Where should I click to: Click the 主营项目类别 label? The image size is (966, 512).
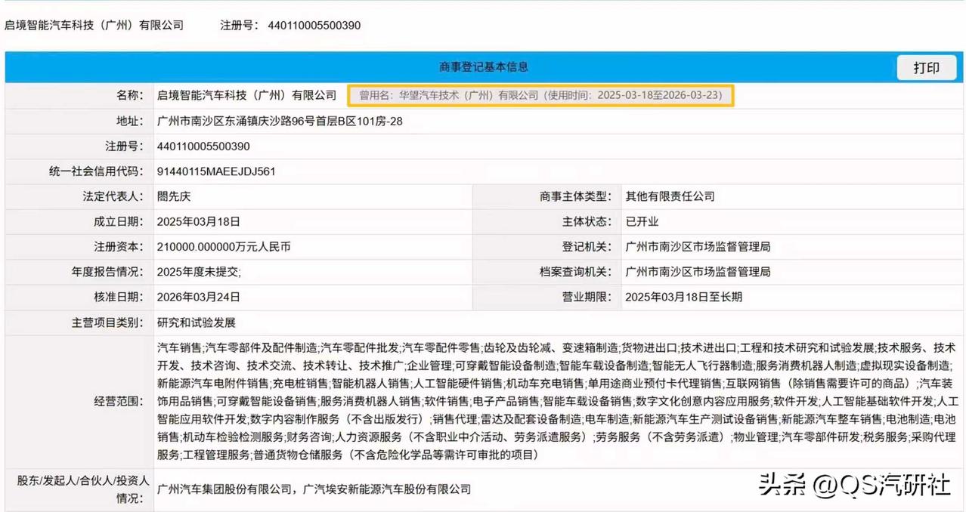107,322
